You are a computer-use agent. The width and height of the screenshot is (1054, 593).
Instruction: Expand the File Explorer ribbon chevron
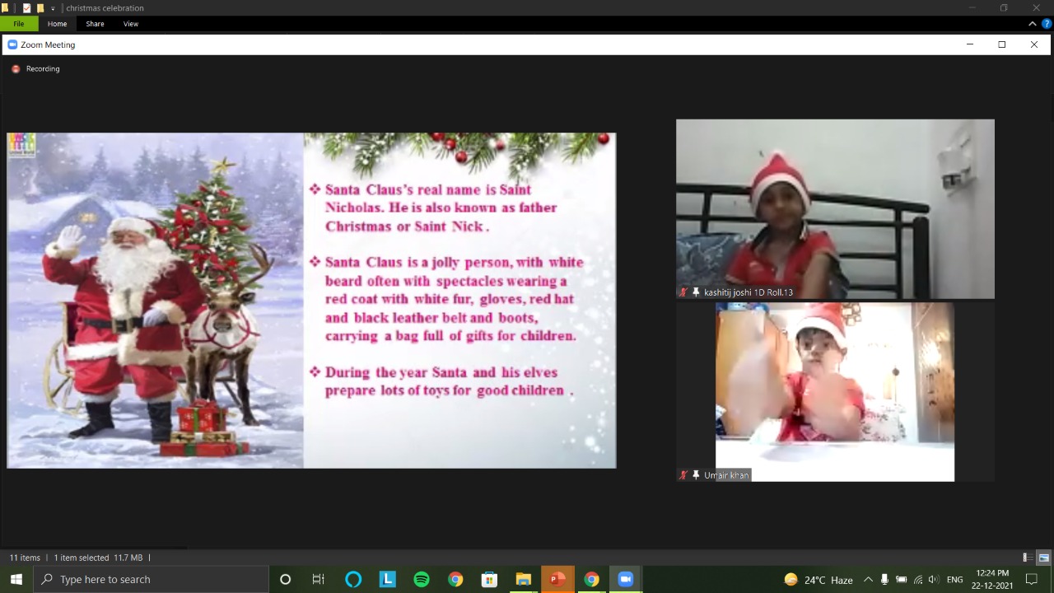(x=1033, y=24)
